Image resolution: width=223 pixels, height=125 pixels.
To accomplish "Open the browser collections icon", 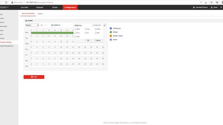I will (x=217, y=2).
